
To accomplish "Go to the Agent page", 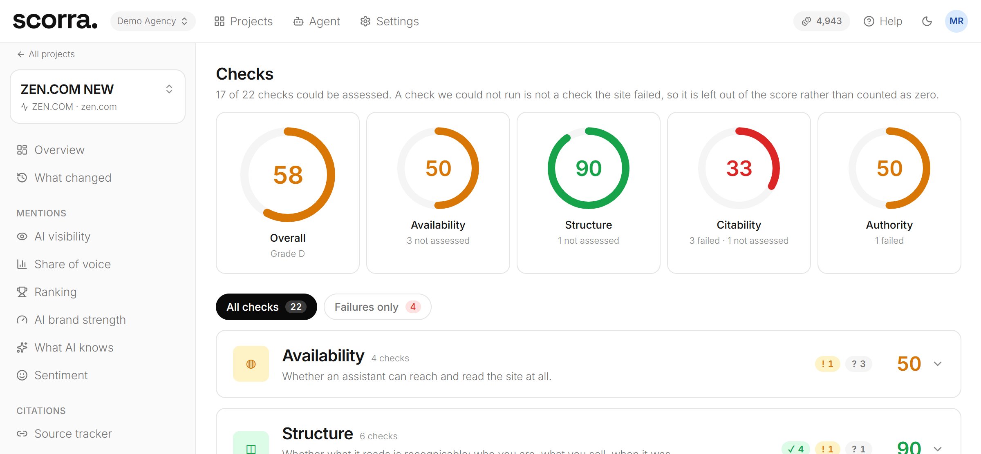I will coord(317,21).
